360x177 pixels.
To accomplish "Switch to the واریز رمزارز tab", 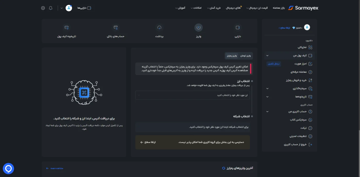I will 232,56.
